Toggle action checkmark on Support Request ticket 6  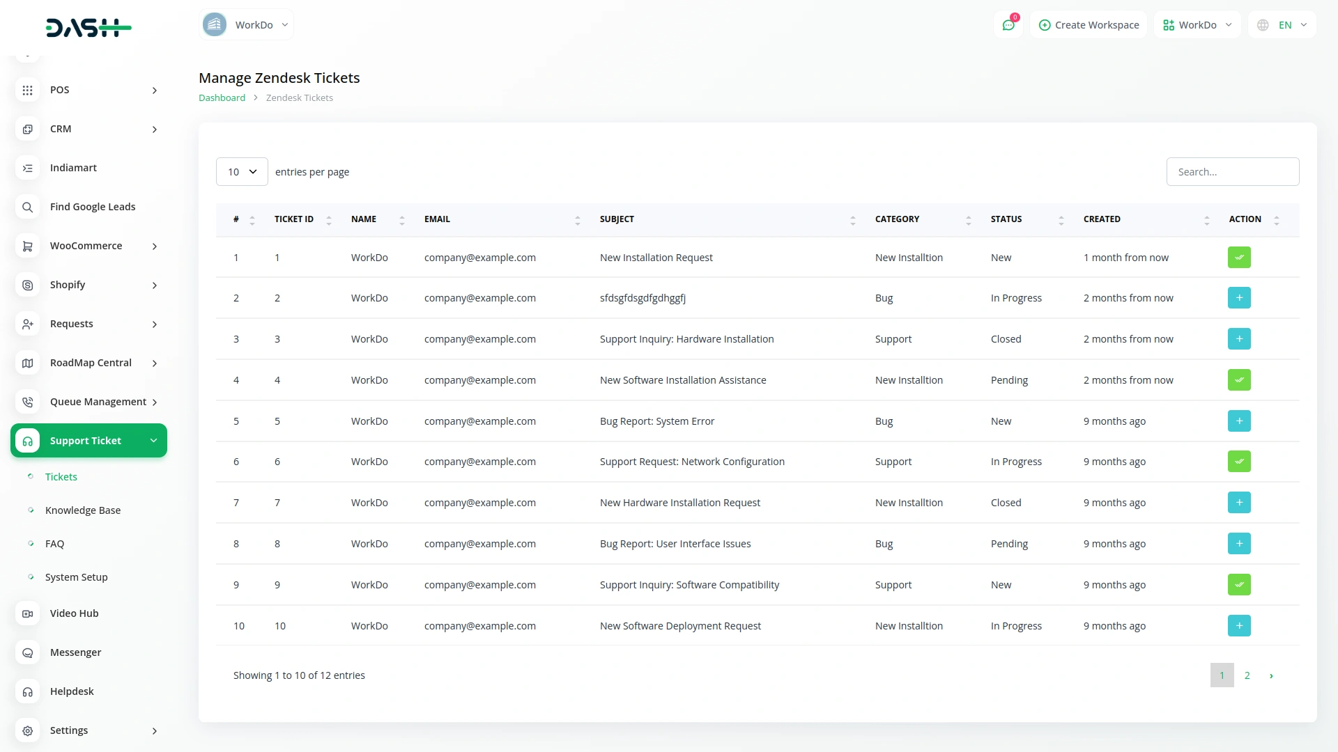click(1239, 461)
